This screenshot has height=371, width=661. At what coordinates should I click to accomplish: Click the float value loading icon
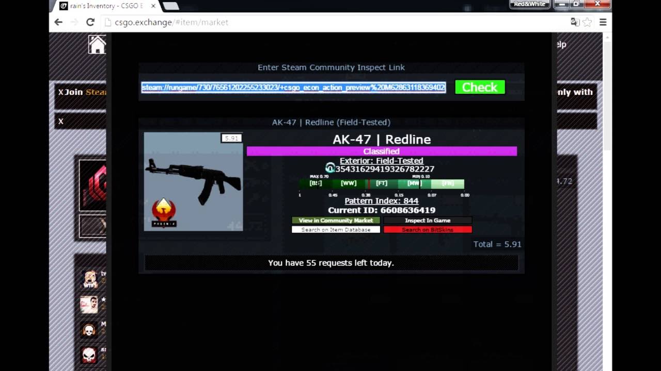[330, 168]
